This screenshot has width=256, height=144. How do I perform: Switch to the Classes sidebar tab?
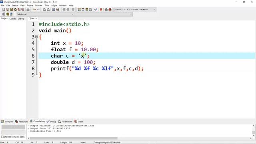coord(12,19)
